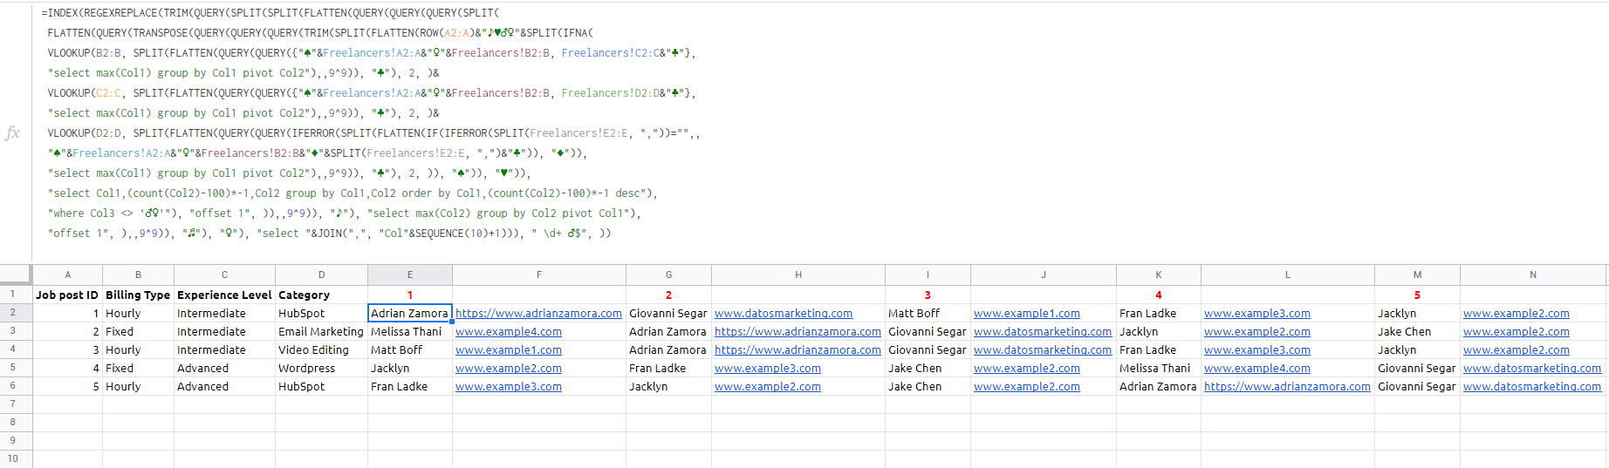Click the 'Experience Level' header cell
This screenshot has height=468, width=1609.
[224, 295]
